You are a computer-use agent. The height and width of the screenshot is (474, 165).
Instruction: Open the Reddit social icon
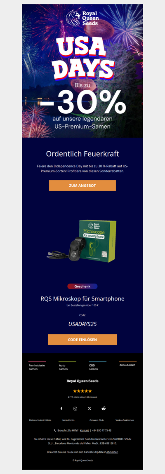pyautogui.click(x=104, y=408)
